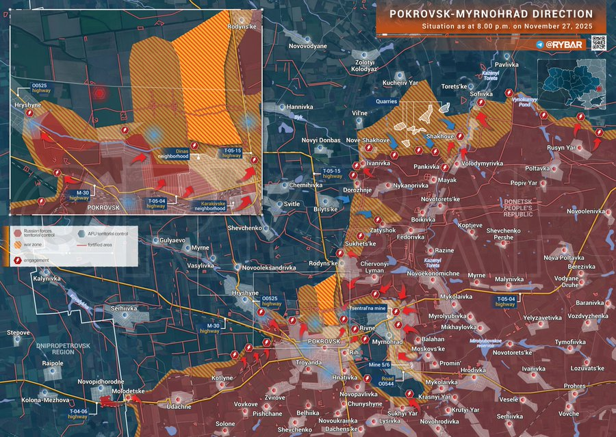Click the Udachne label
The width and height of the screenshot is (616, 437).
179,407
